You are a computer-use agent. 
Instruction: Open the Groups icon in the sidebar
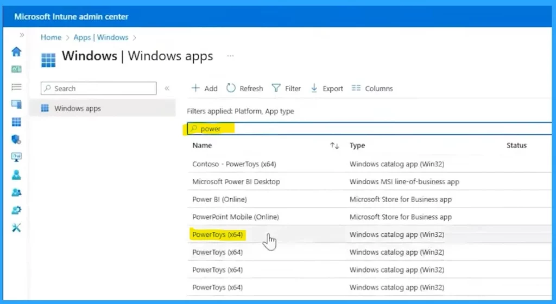[16, 192]
